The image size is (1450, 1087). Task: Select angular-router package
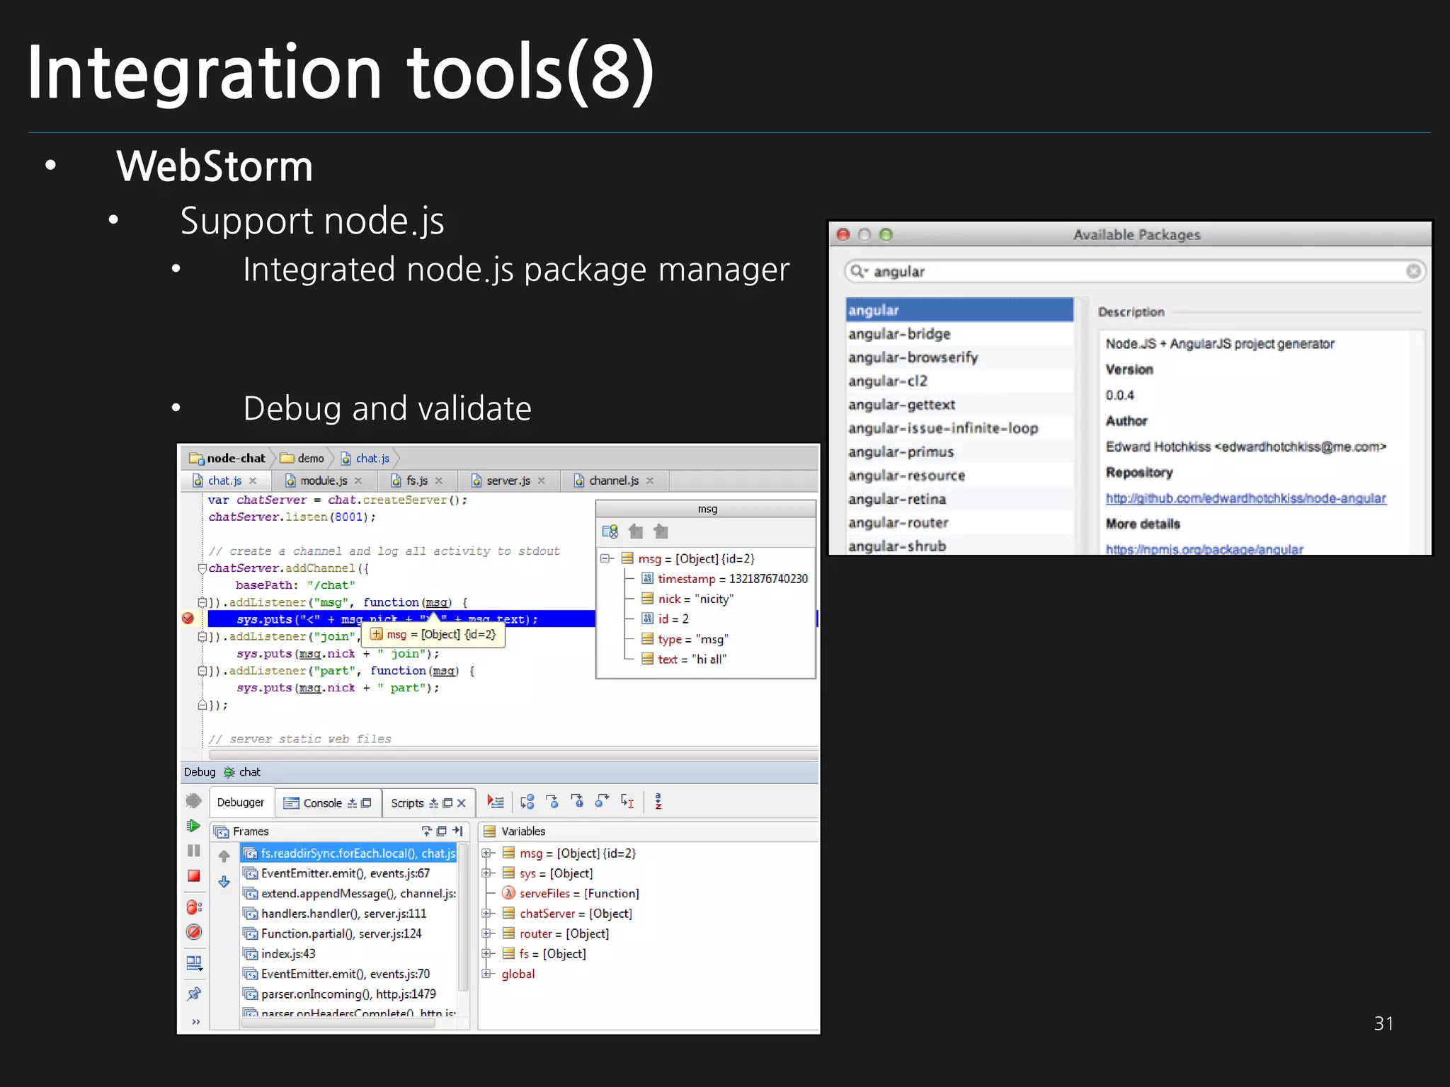[959, 523]
